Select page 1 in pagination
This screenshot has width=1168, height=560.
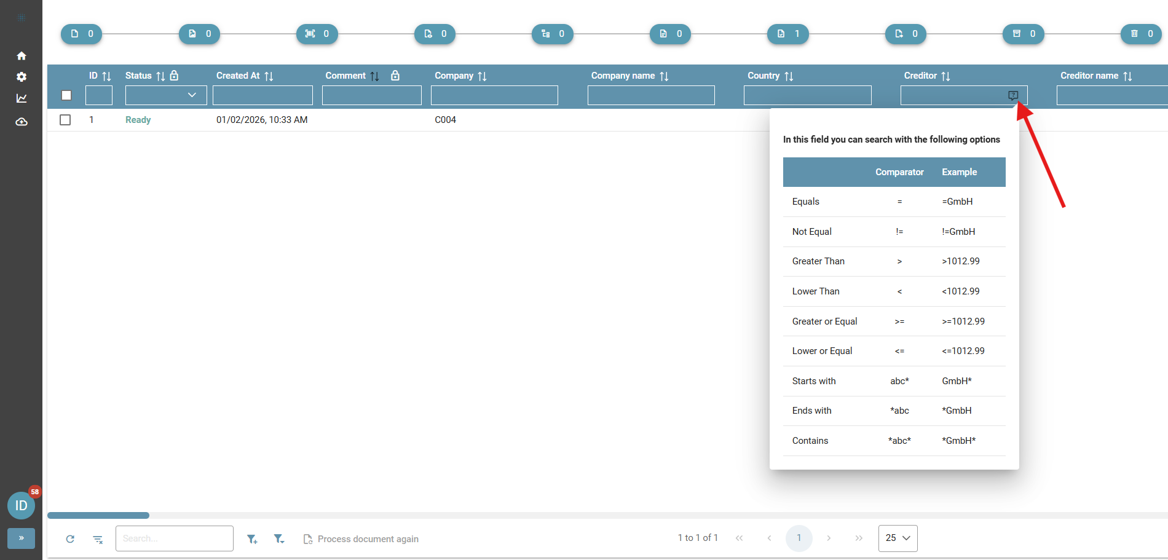pyautogui.click(x=799, y=538)
